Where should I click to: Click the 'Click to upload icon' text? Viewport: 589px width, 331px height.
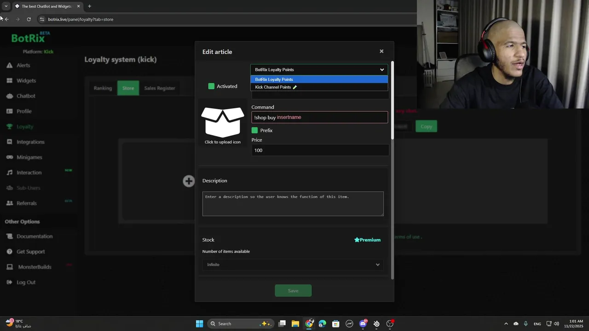(x=223, y=142)
